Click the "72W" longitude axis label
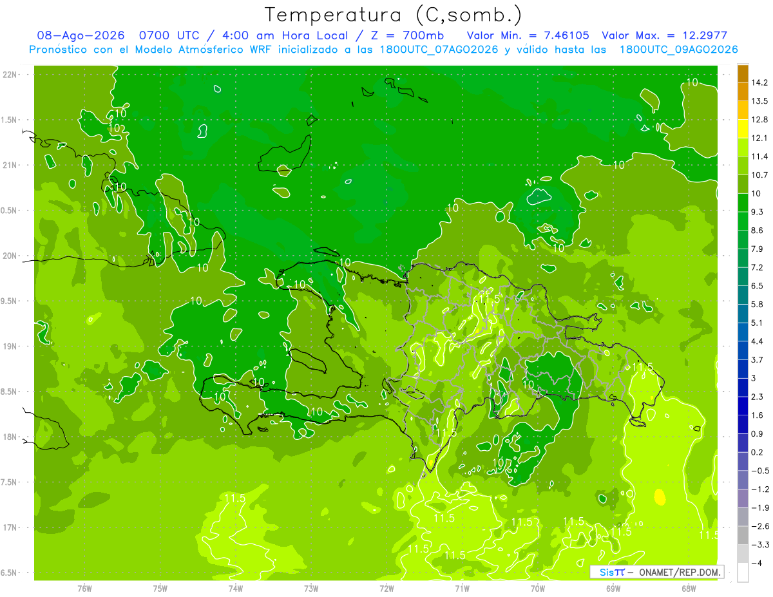The image size is (773, 597). tap(386, 588)
